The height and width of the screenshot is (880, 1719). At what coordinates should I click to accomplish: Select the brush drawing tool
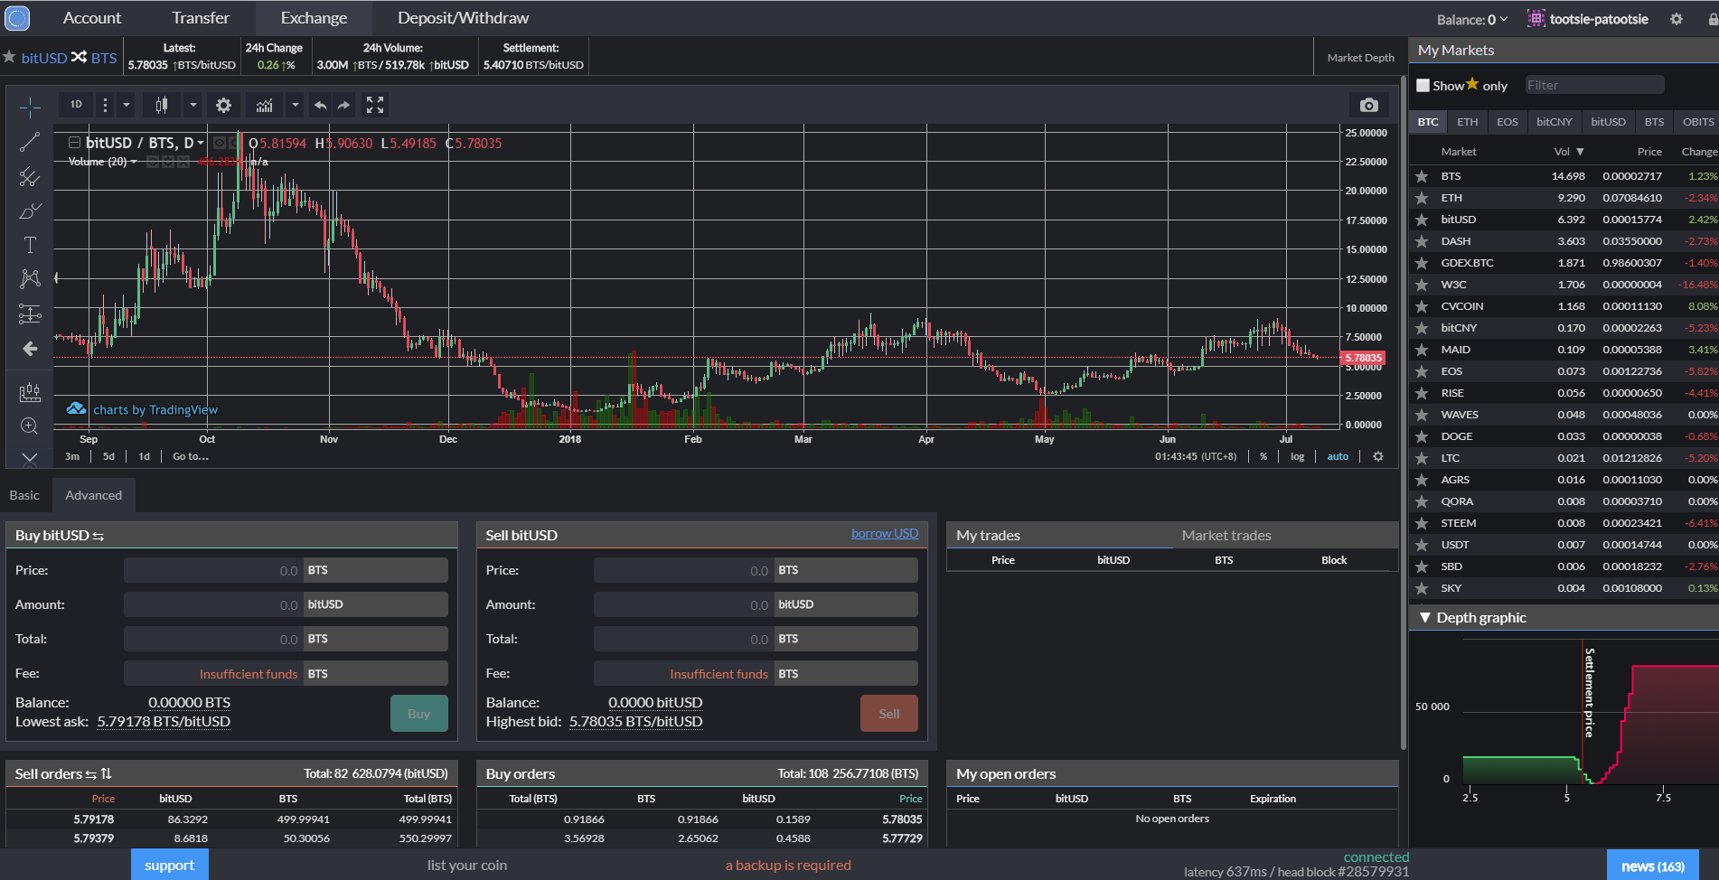(x=30, y=211)
